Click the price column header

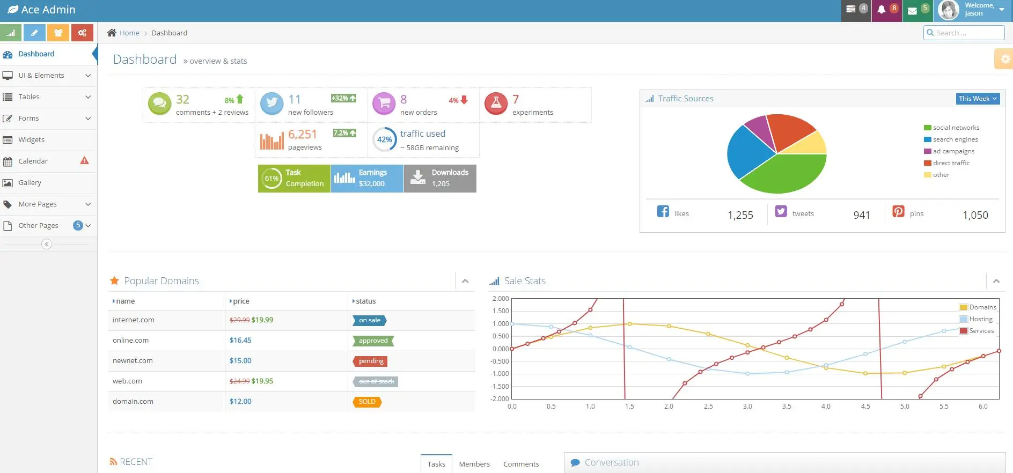click(287, 301)
